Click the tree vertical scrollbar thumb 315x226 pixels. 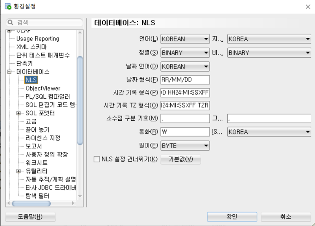point(80,100)
